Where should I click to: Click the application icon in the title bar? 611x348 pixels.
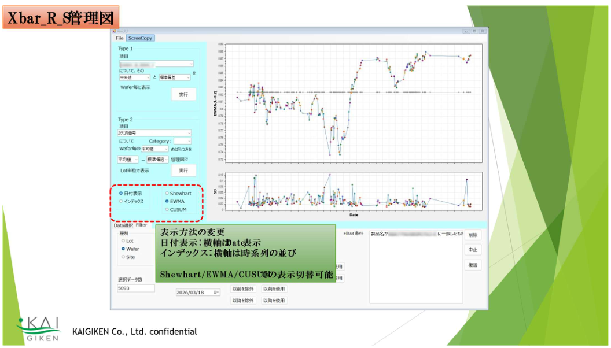click(115, 31)
